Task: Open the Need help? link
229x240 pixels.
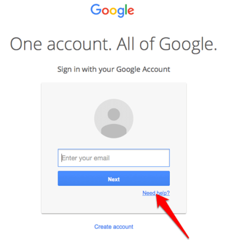Action: click(x=156, y=193)
